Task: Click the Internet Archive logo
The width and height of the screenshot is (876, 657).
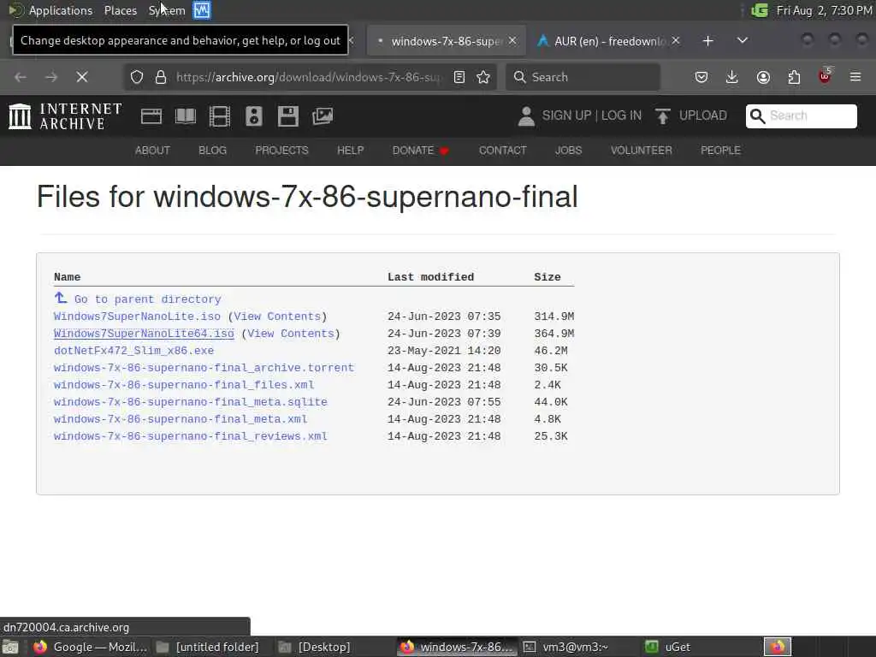Action: (65, 116)
